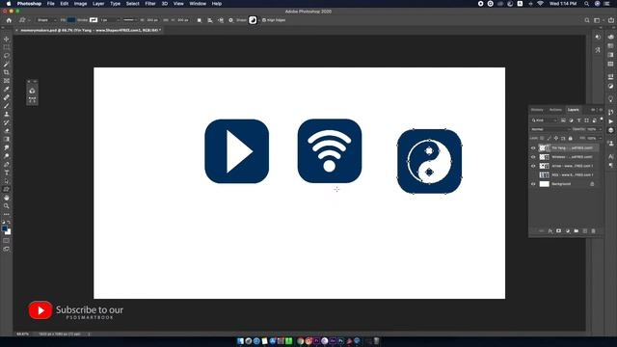Select the Frame tool
The image size is (617, 347).
click(7, 81)
